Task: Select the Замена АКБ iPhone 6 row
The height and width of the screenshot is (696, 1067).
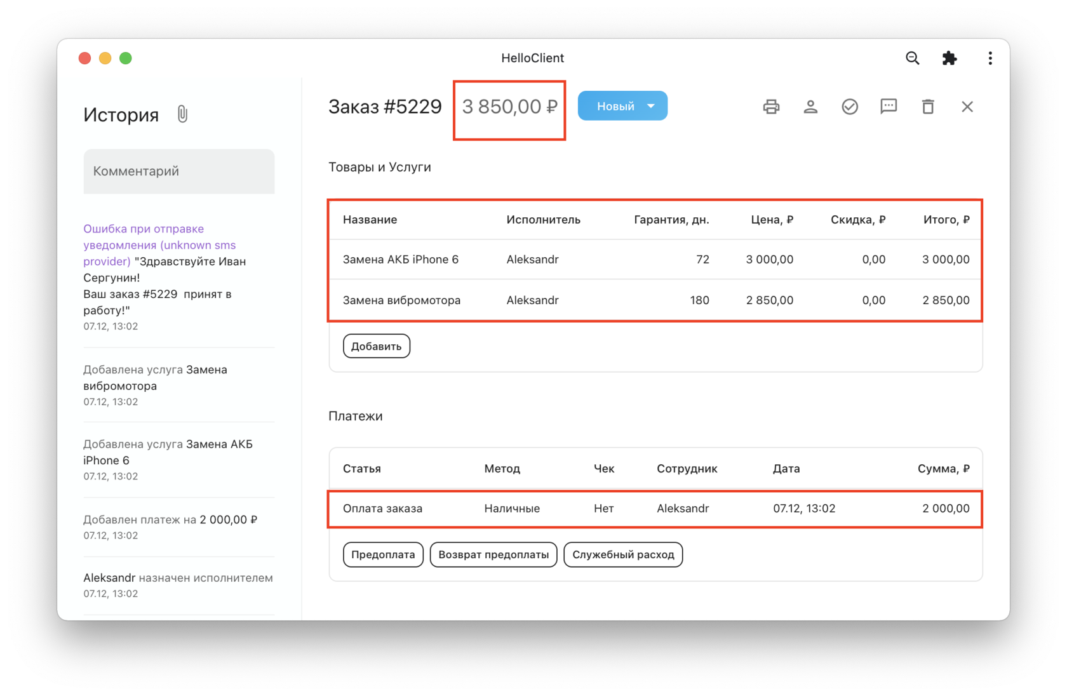Action: 655,259
